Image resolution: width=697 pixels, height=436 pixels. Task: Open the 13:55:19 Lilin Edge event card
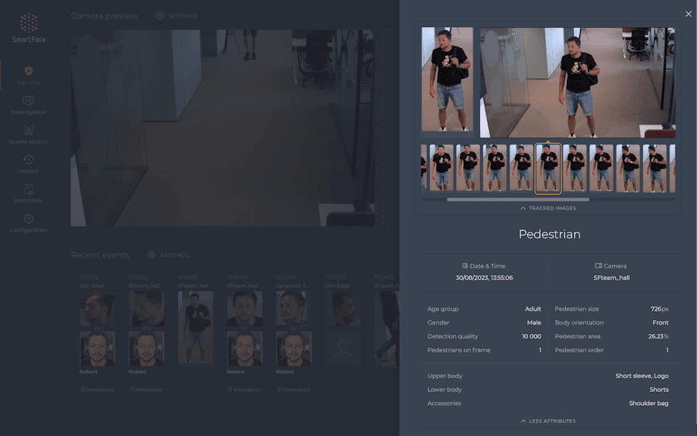tap(98, 335)
